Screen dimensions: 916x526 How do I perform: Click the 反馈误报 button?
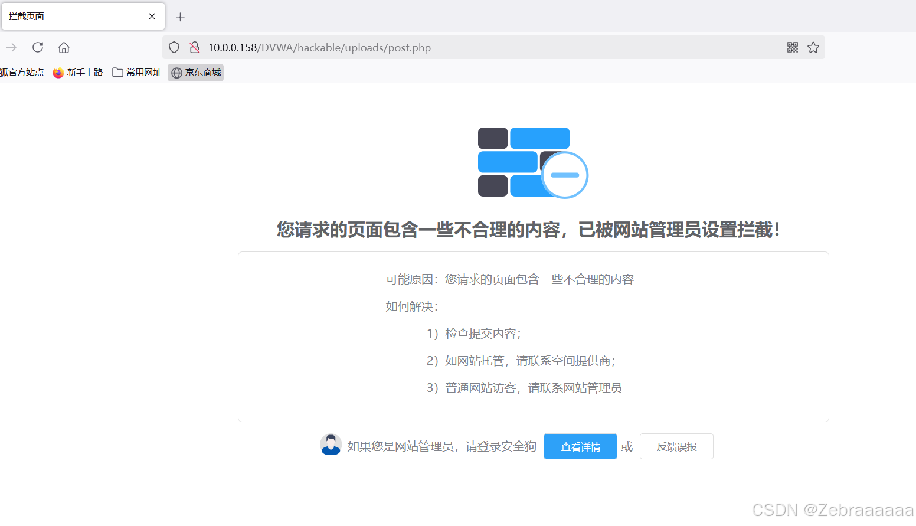(x=676, y=446)
